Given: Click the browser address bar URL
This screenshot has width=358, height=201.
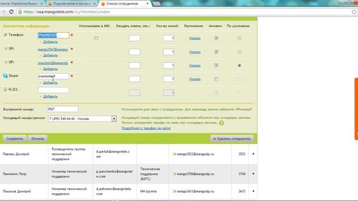Looking at the screenshot, I should (x=67, y=12).
